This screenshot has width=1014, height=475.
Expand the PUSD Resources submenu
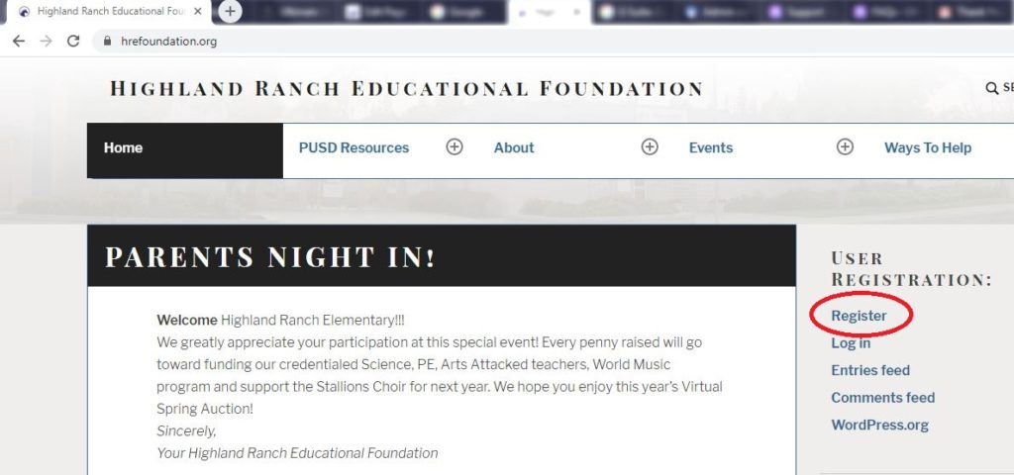tap(455, 147)
